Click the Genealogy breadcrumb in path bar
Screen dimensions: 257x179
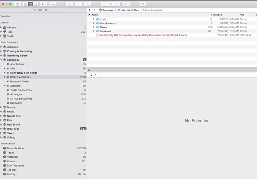tap(106, 10)
